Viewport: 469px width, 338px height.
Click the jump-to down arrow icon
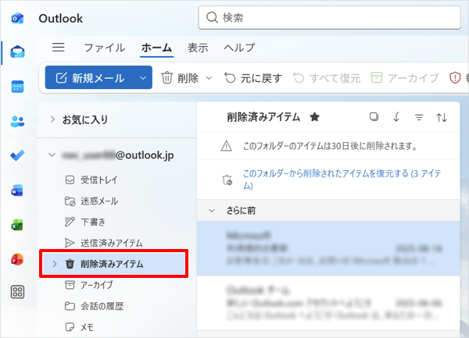pos(396,117)
